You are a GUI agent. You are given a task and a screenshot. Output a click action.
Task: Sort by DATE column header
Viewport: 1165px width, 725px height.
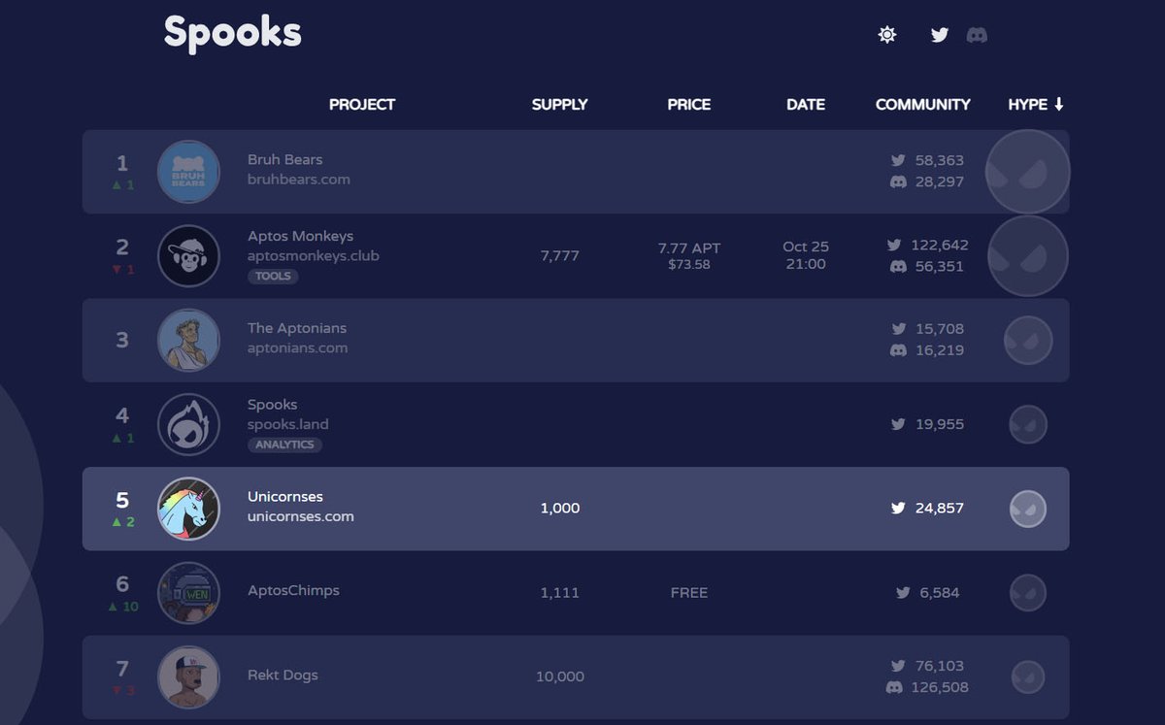tap(806, 104)
